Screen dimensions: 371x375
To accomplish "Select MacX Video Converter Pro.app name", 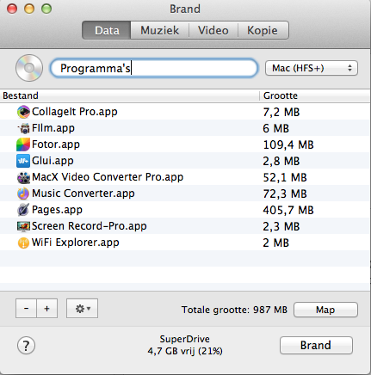I will pos(108,177).
